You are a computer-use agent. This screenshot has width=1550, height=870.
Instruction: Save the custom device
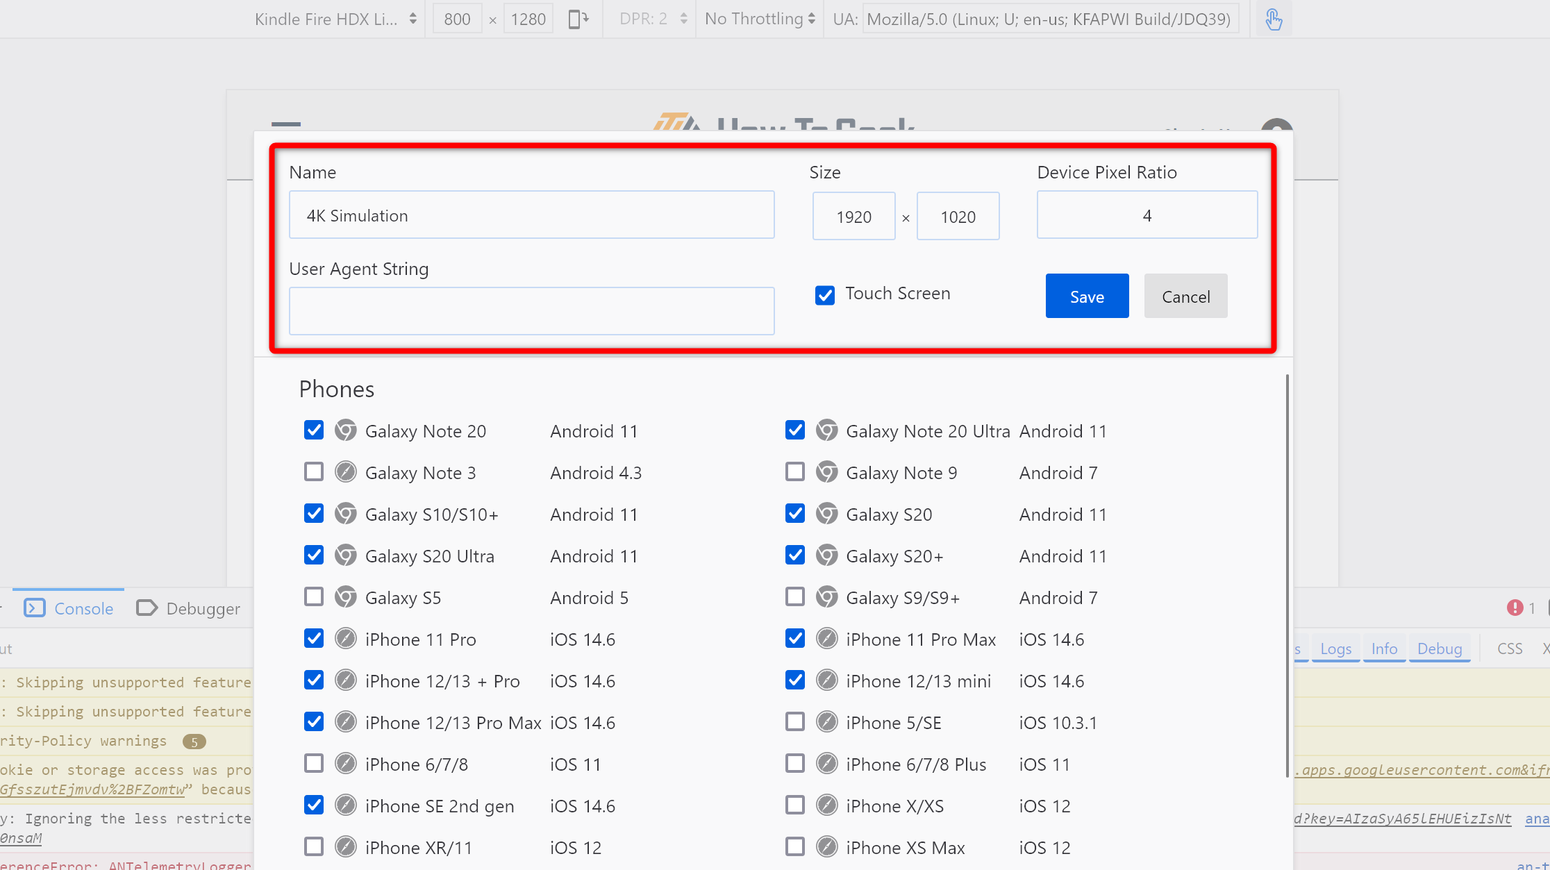[x=1087, y=296]
